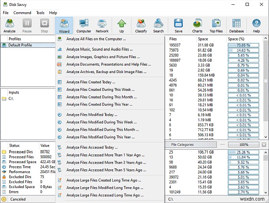Select Analyze Files Created Today
Screen dimensions: 269x203
[x=110, y=82]
